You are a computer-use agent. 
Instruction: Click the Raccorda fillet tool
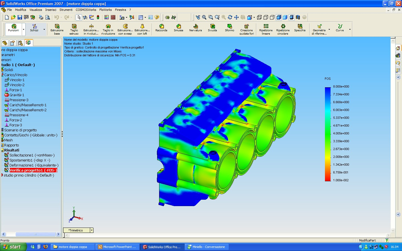click(x=161, y=28)
